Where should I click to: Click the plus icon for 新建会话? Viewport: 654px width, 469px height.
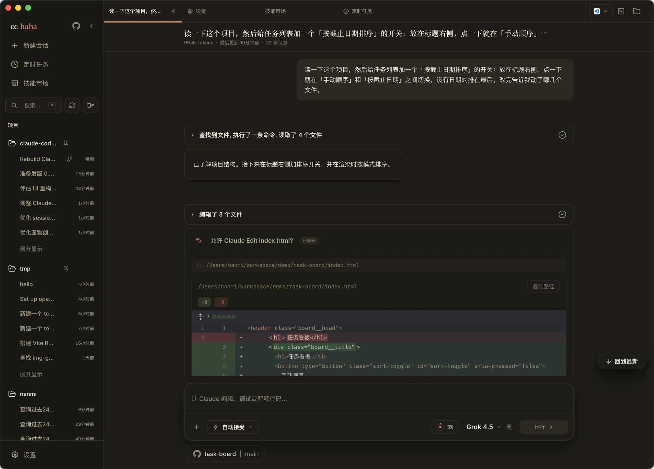pyautogui.click(x=15, y=45)
